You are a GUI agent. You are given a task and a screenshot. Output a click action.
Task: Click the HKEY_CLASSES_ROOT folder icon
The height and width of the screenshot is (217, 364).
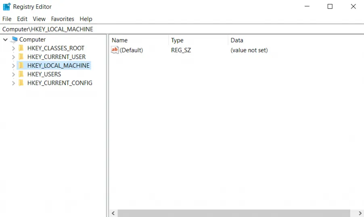click(x=21, y=48)
